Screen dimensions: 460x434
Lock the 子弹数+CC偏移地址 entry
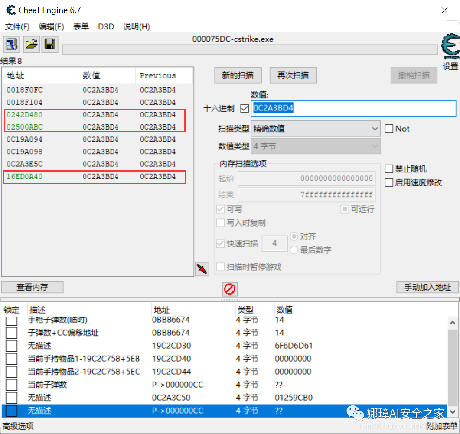pyautogui.click(x=11, y=333)
